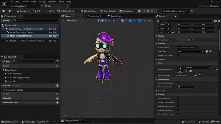Toggle Disable Cloth Simulation checkbox
Screen dimensions: 221x124
click(178, 103)
